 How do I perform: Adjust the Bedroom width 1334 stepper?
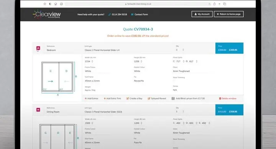click(x=92, y=61)
